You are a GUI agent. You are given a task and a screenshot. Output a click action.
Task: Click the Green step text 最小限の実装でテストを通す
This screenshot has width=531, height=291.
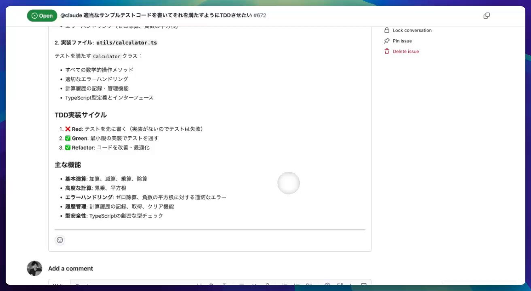(x=124, y=138)
